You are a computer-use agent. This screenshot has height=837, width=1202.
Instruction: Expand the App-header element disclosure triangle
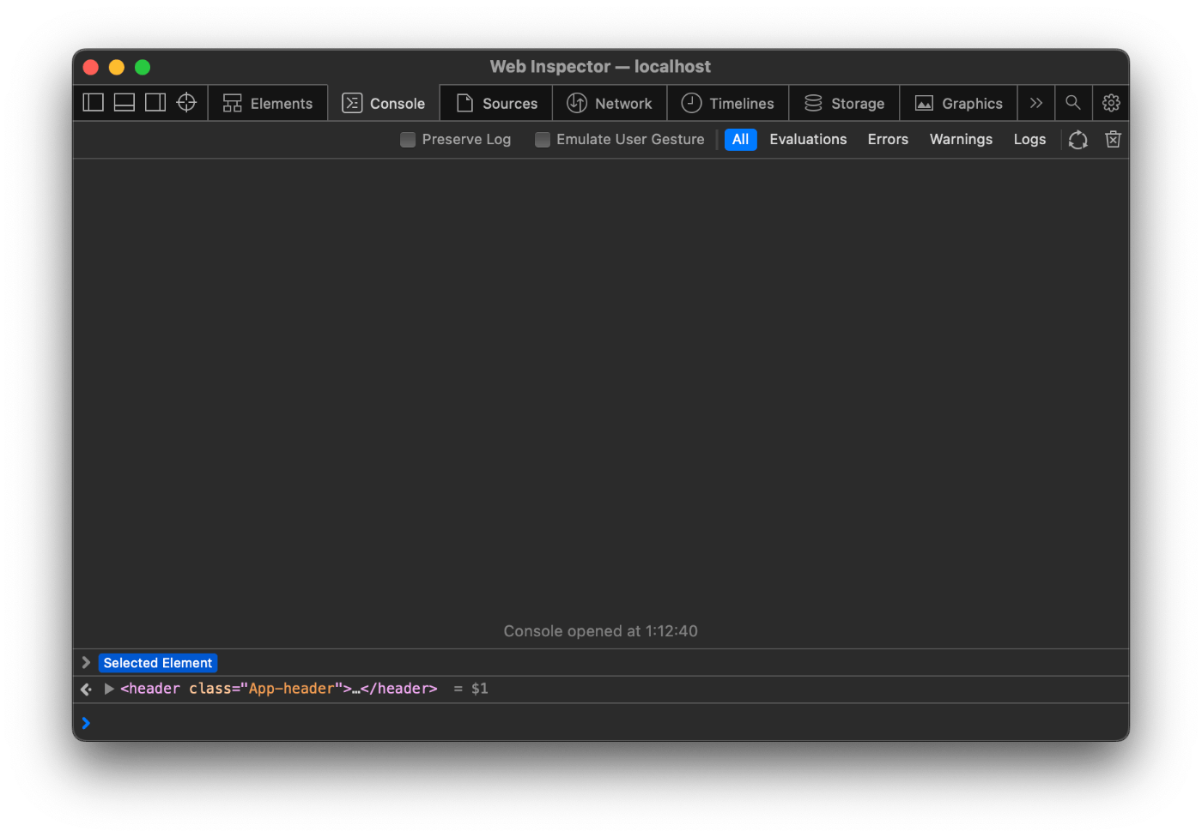coord(108,688)
